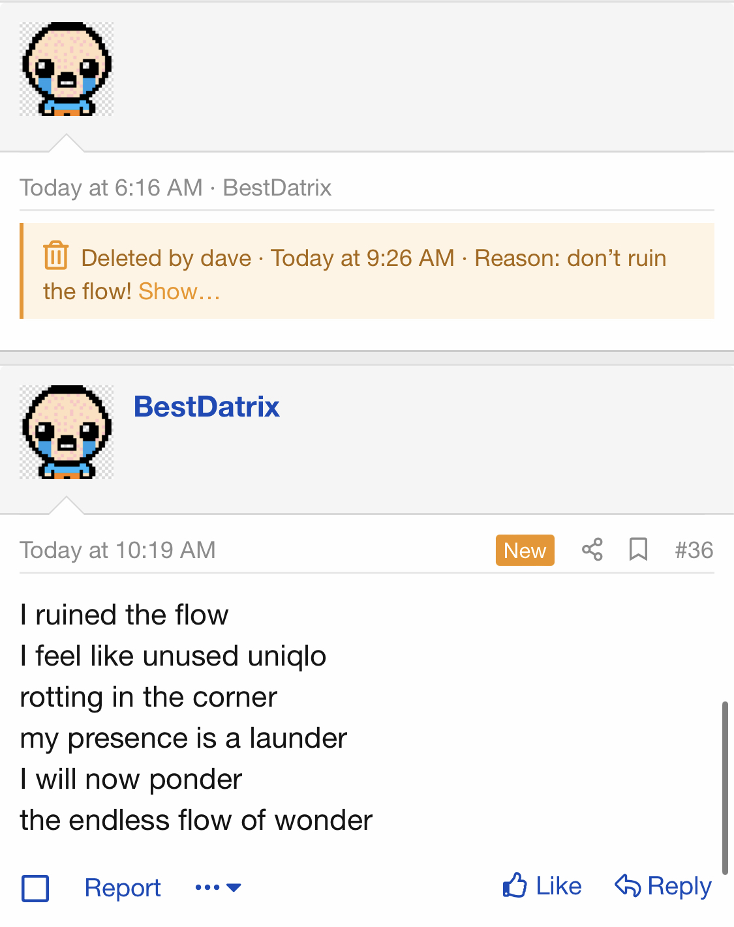This screenshot has height=927, width=734.
Task: Click the Today at 6:16 AM timestamp
Action: 111,188
